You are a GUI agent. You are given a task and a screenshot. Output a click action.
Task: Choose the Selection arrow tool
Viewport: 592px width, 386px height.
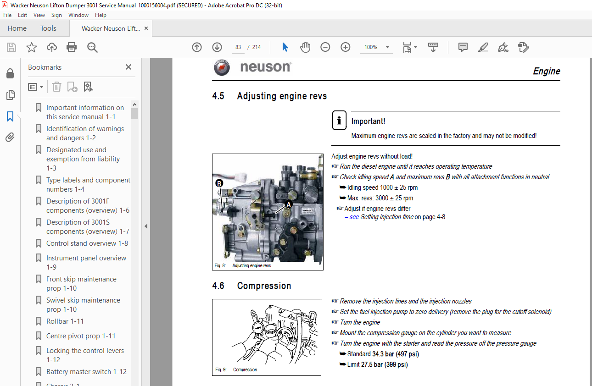[x=285, y=47]
